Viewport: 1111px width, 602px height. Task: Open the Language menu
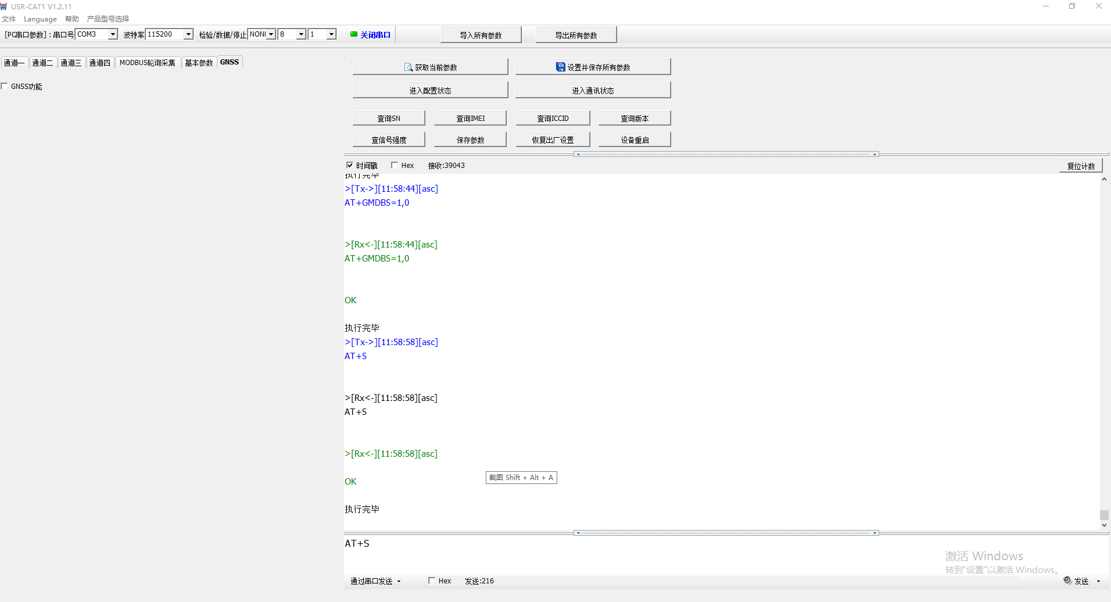pos(40,19)
